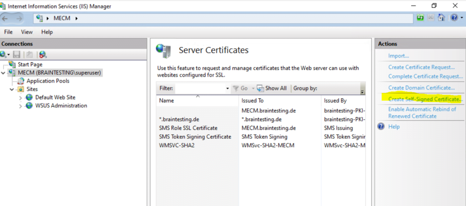Click Create Domain Certificate... link
This screenshot has height=206, width=466.
[421, 88]
